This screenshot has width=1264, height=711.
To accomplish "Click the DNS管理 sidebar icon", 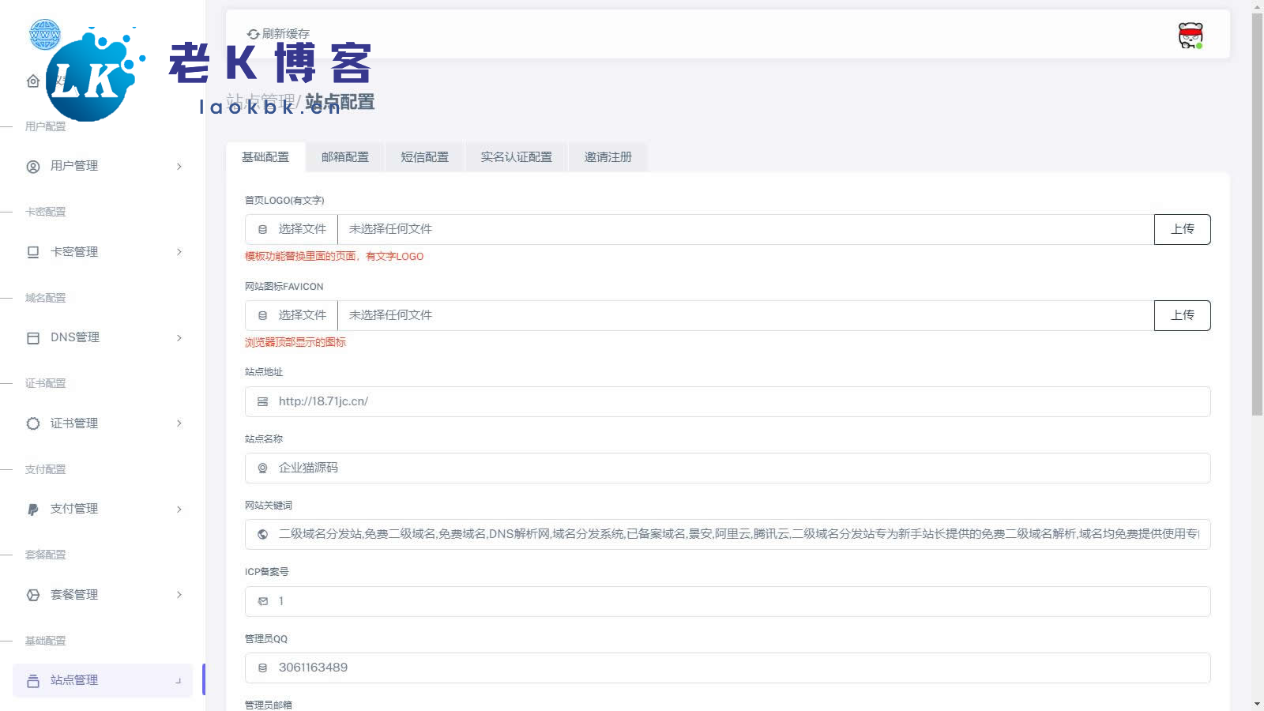I will 33,338.
